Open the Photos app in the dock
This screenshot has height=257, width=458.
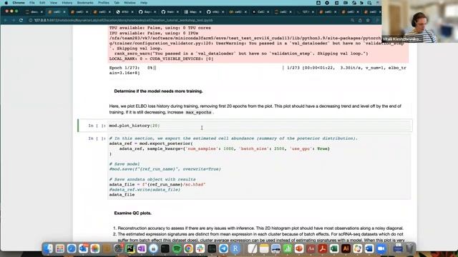95,248
